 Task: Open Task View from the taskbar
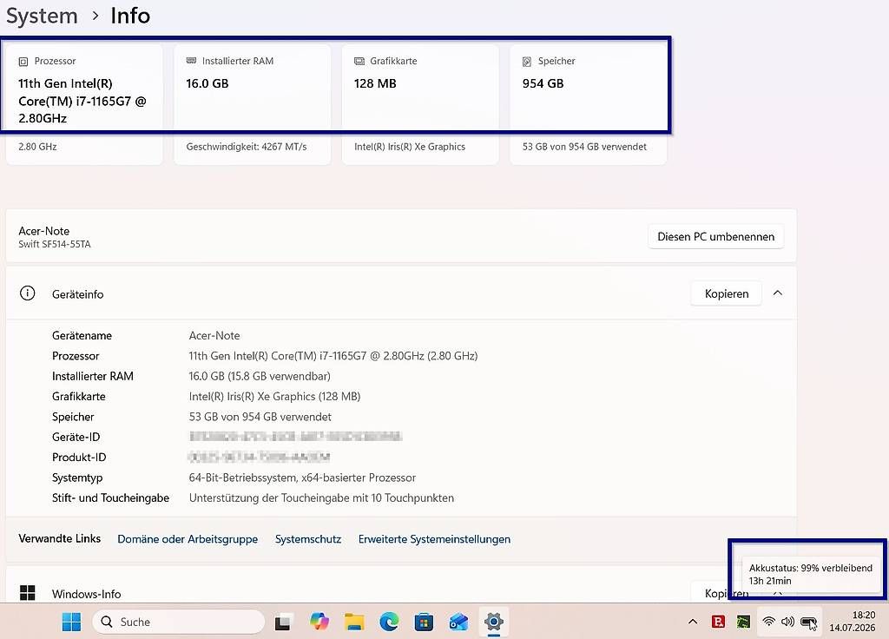click(x=283, y=622)
